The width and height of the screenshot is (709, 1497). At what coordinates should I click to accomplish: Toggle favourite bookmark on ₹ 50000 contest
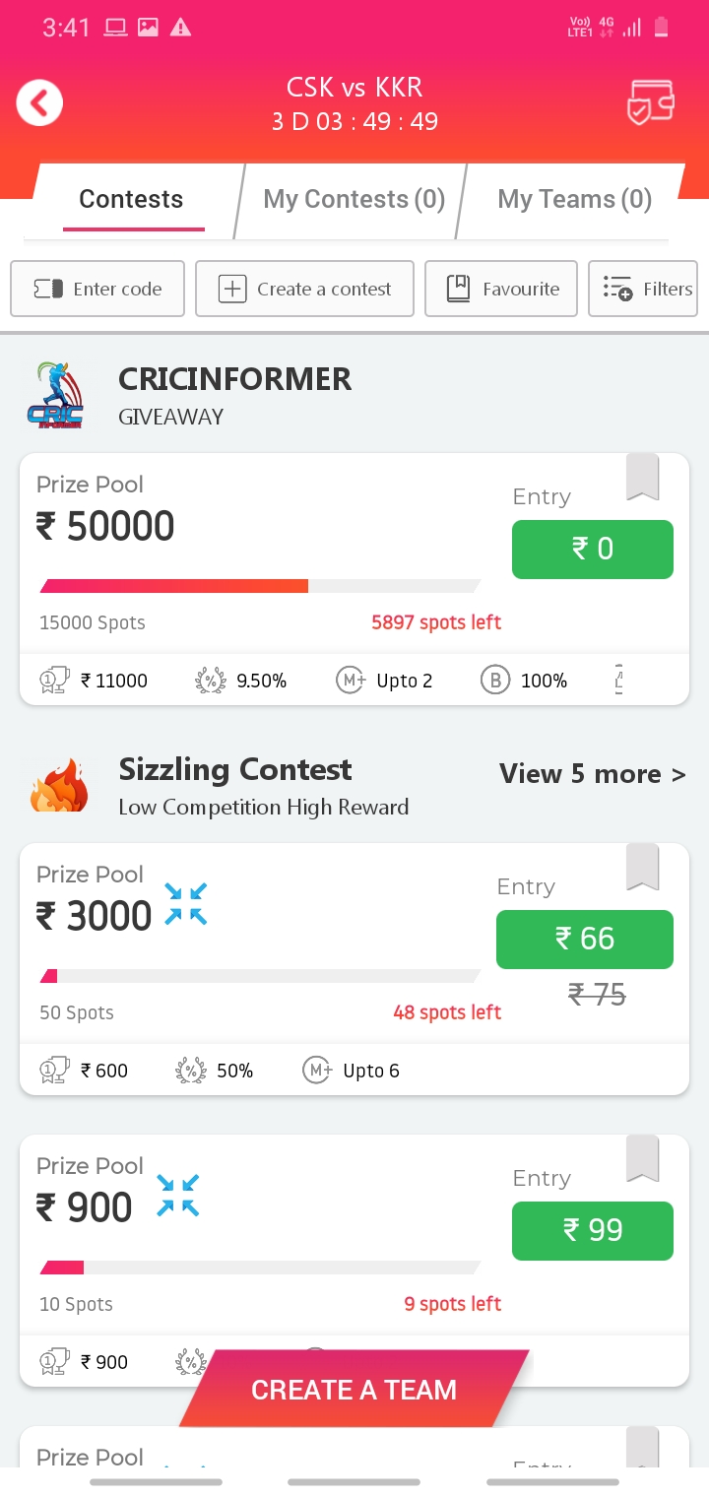pyautogui.click(x=642, y=478)
